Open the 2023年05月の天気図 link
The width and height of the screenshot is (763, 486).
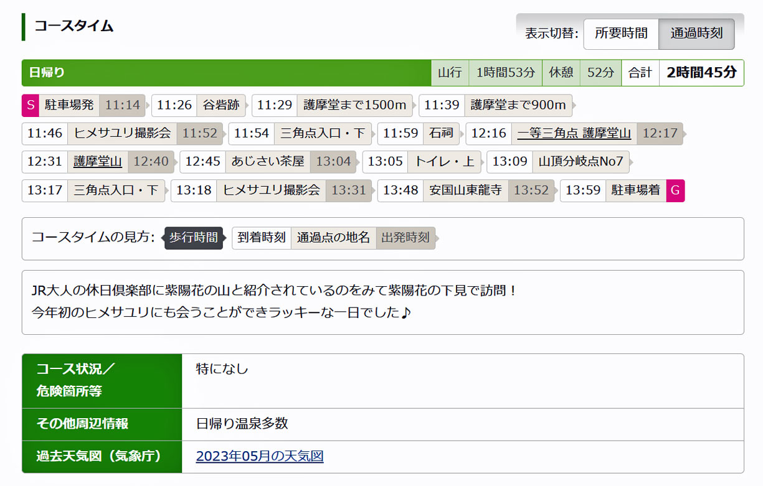(x=260, y=457)
